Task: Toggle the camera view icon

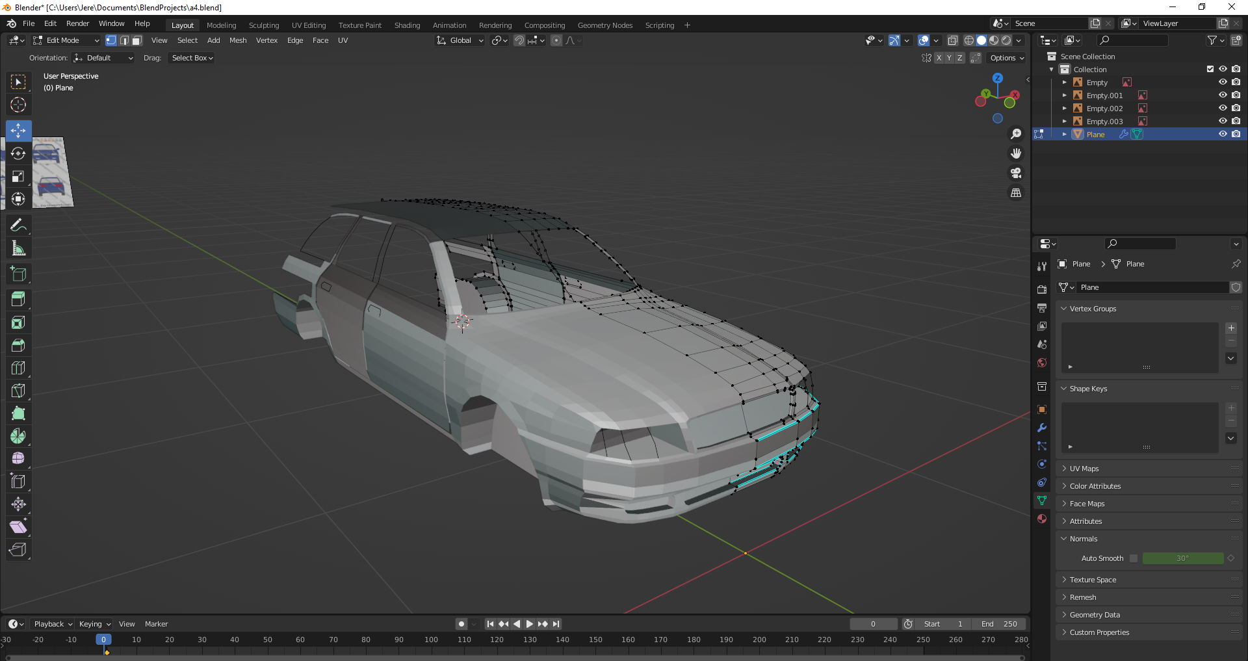Action: click(1016, 173)
